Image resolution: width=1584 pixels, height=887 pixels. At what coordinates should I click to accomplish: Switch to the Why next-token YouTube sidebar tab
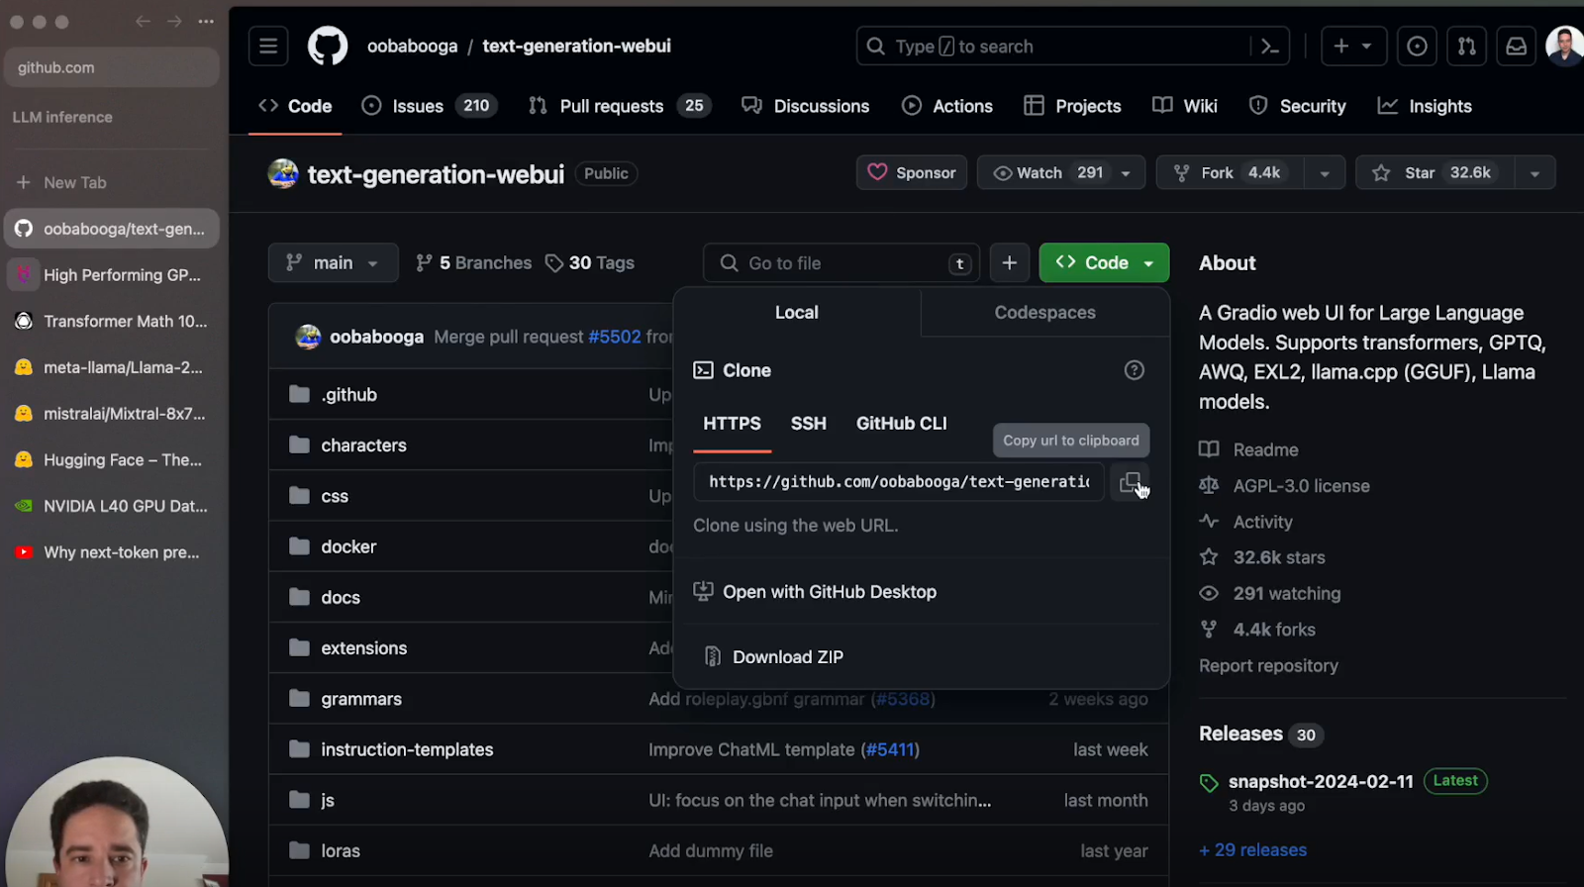click(112, 552)
